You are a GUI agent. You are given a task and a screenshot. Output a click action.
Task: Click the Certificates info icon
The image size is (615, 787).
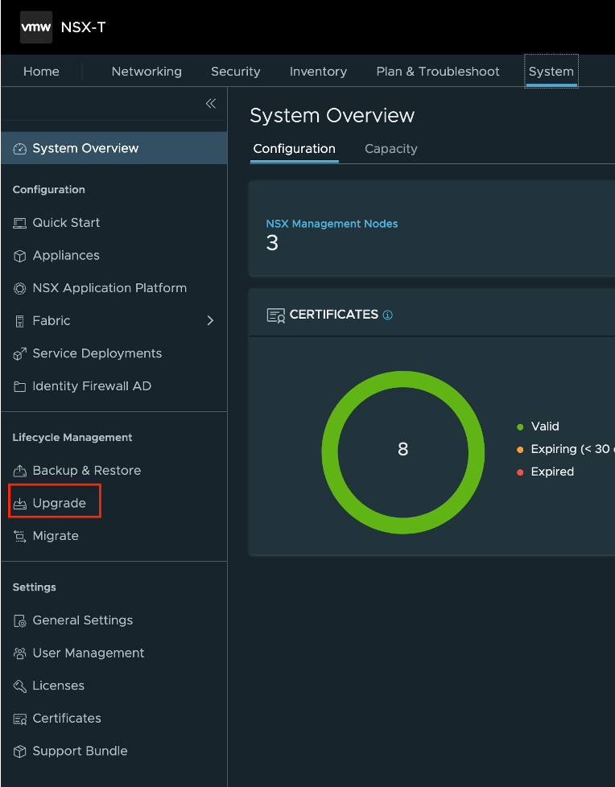[x=388, y=315]
